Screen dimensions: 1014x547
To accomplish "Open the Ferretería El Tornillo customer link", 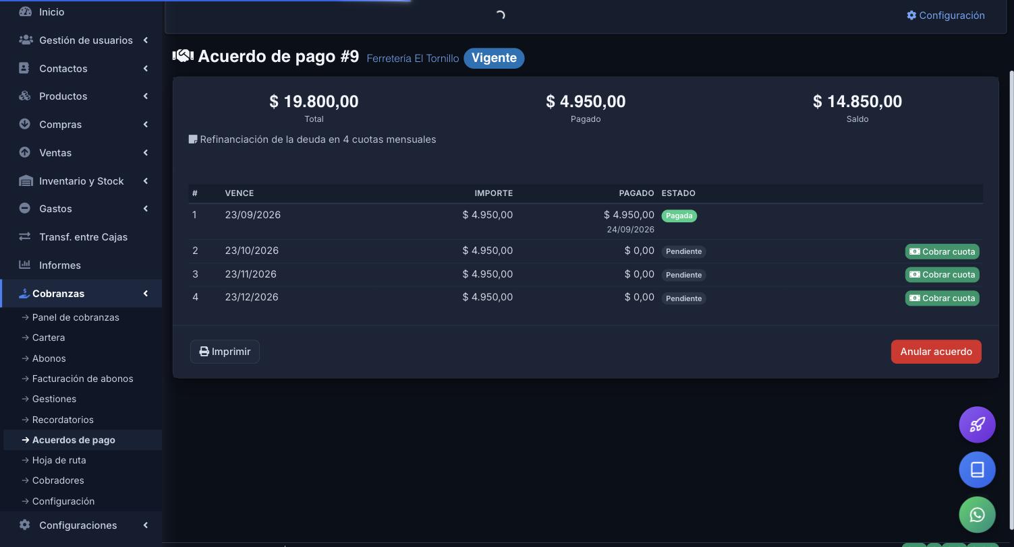I will [x=412, y=59].
